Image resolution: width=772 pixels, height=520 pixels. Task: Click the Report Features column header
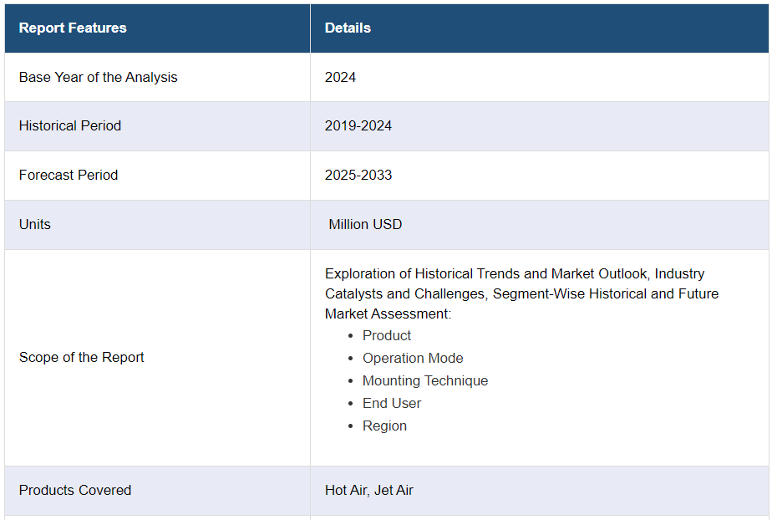(x=73, y=28)
